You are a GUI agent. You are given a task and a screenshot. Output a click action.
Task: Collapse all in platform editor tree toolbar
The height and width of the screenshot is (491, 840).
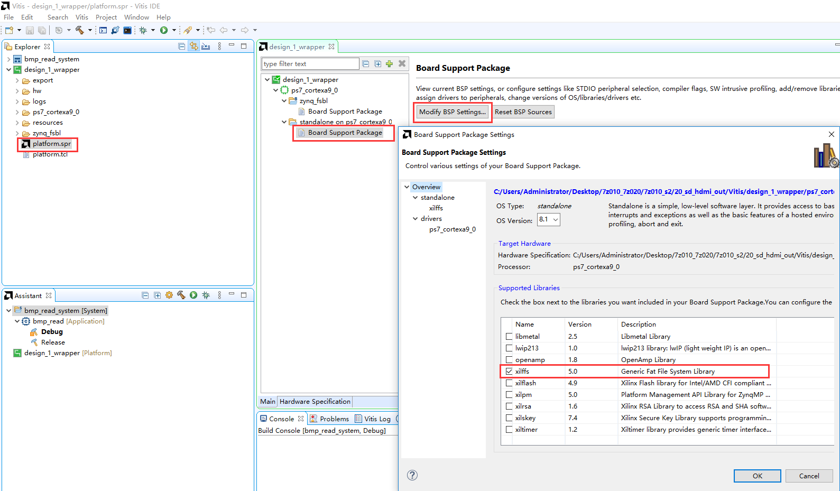click(x=365, y=64)
